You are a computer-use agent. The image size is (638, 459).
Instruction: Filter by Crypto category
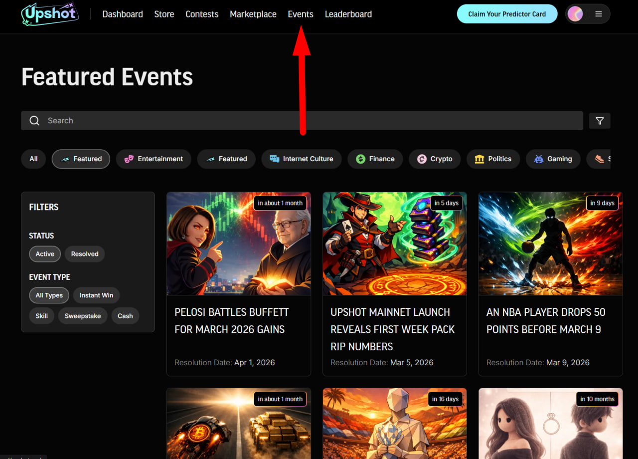pyautogui.click(x=435, y=159)
